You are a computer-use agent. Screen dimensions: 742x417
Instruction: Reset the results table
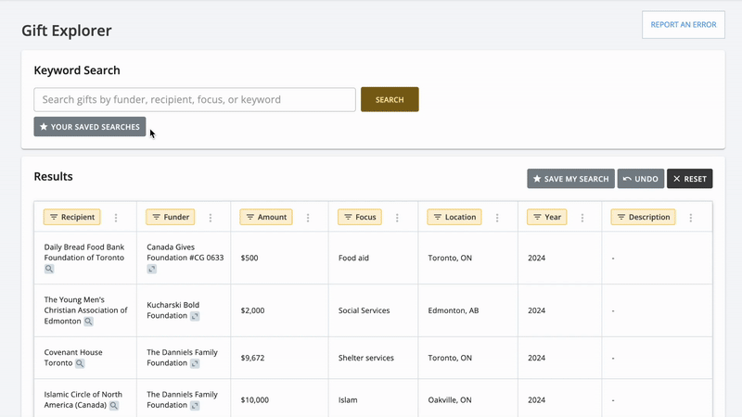[x=689, y=179]
